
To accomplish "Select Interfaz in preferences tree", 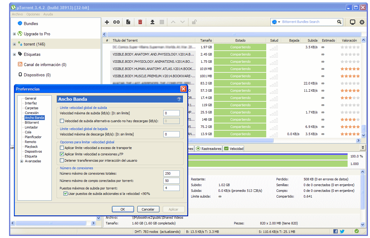I will click(x=31, y=103).
